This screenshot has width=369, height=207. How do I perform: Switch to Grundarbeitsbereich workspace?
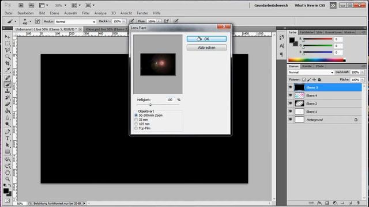pyautogui.click(x=271, y=5)
